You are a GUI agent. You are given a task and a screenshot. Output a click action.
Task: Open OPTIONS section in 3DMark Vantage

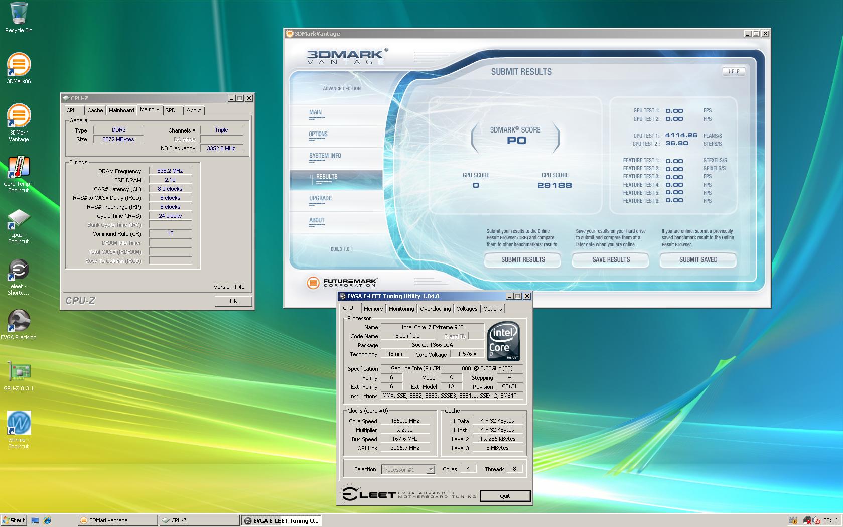(x=318, y=135)
